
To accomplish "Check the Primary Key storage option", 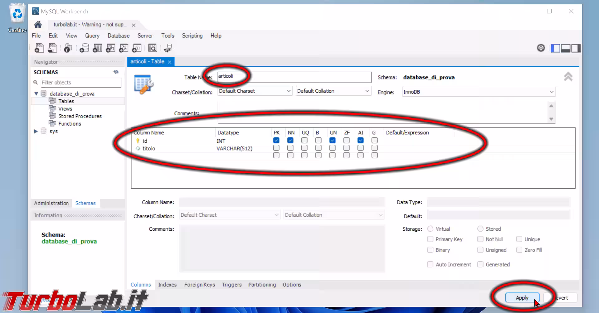I will pyautogui.click(x=430, y=239).
